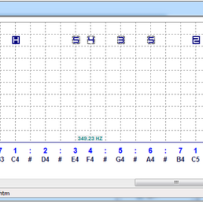203x203 pixels.
Task: Click scale degree 4 above F4
Action: point(90,151)
